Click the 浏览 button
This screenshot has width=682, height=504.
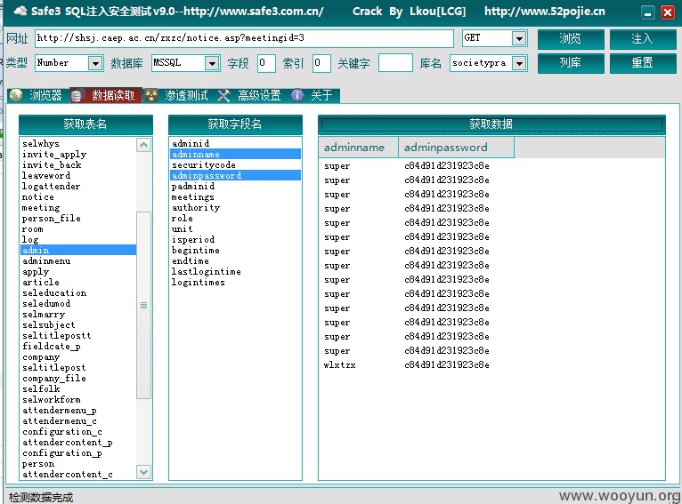(x=571, y=39)
